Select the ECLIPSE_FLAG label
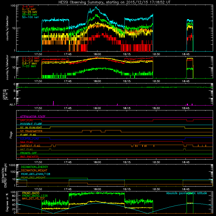The image size is (216, 216). click(29, 139)
